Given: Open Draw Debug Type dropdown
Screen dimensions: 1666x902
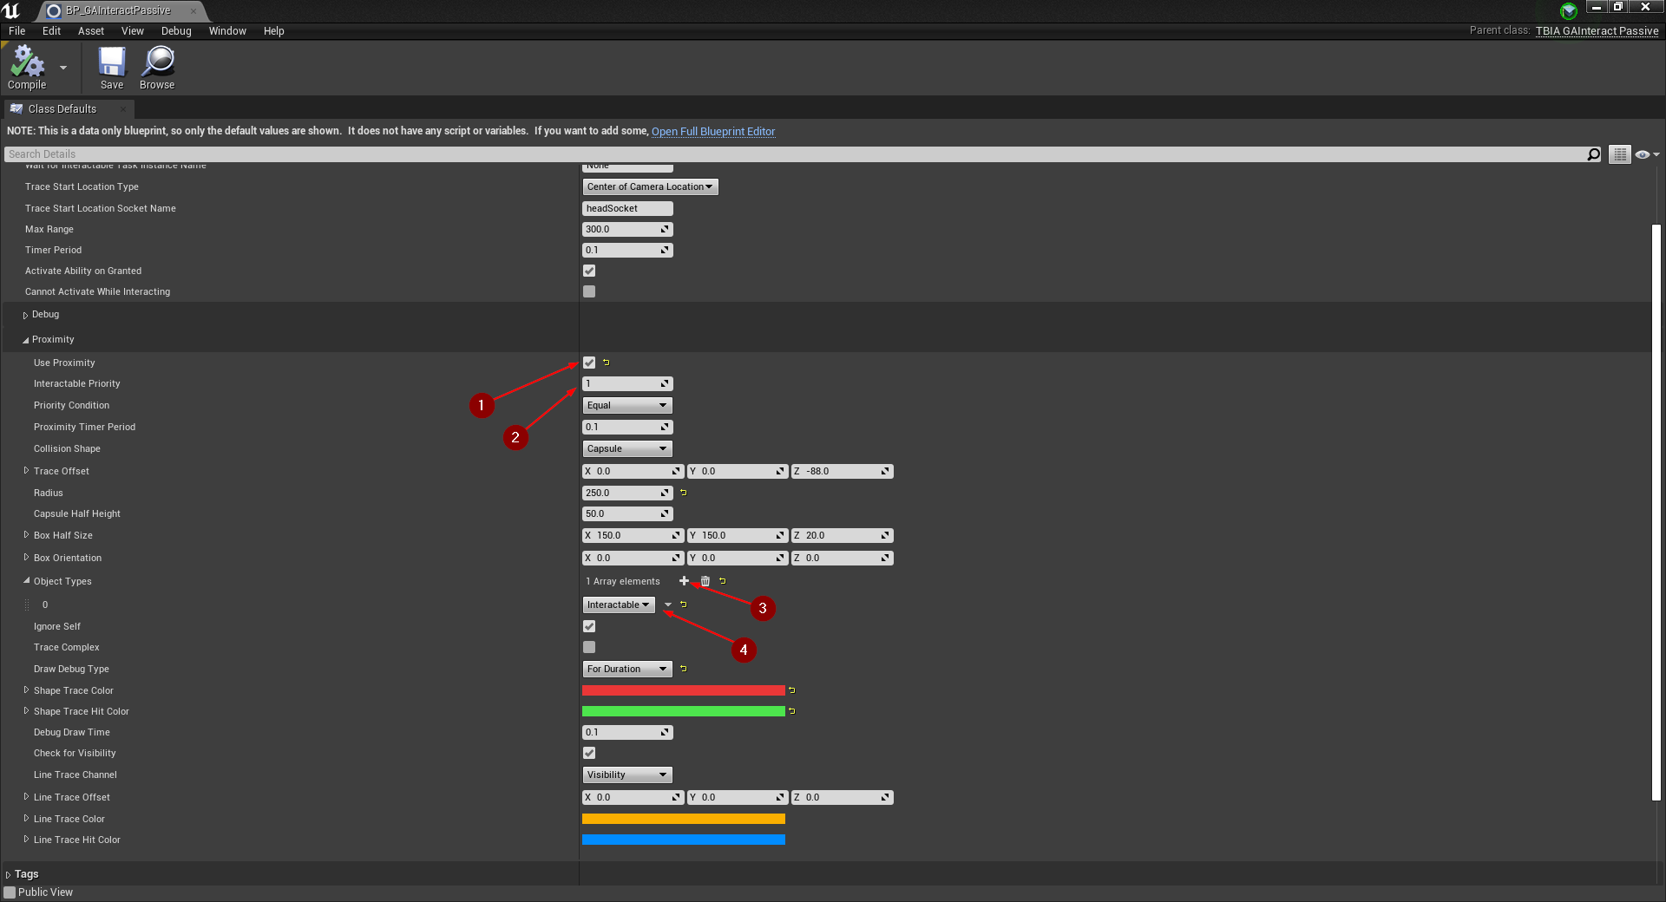Looking at the screenshot, I should pos(627,669).
